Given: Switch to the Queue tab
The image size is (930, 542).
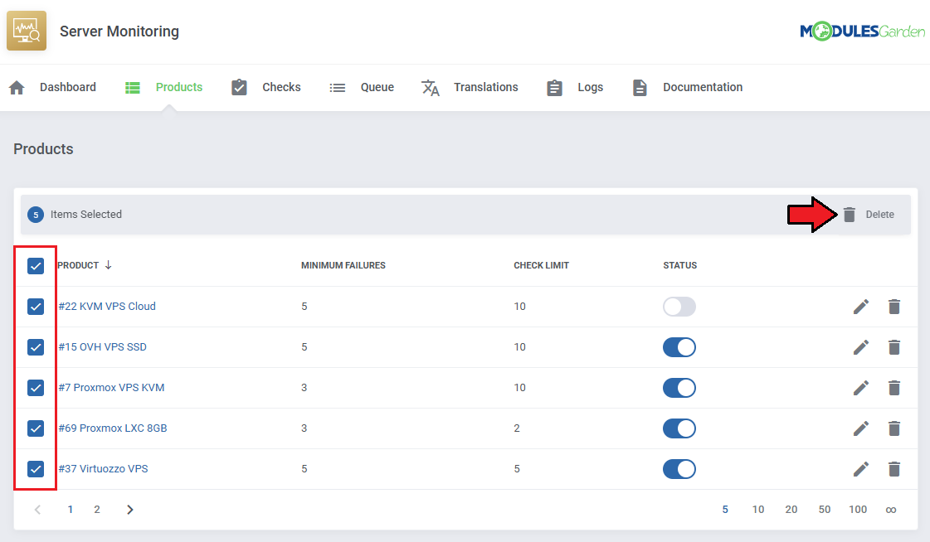Looking at the screenshot, I should pos(377,88).
